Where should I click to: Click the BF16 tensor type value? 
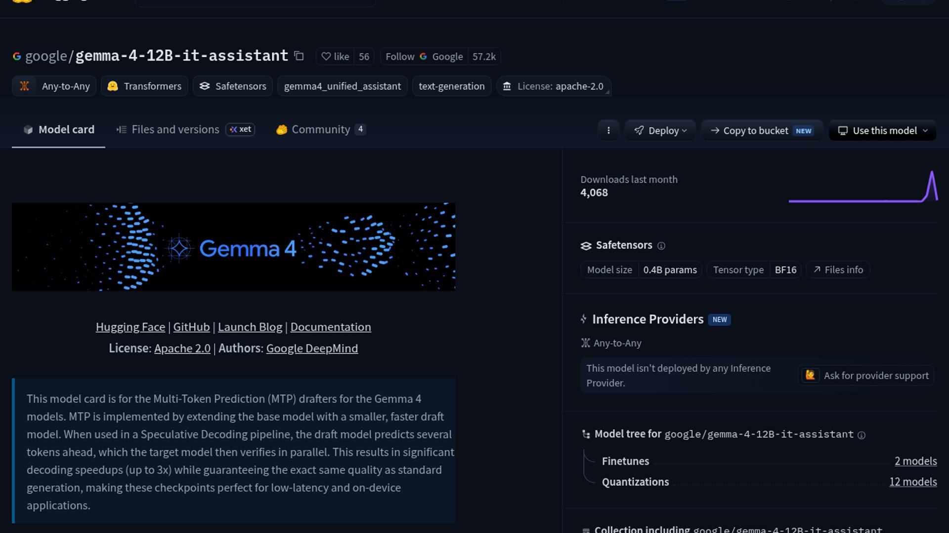coord(785,269)
